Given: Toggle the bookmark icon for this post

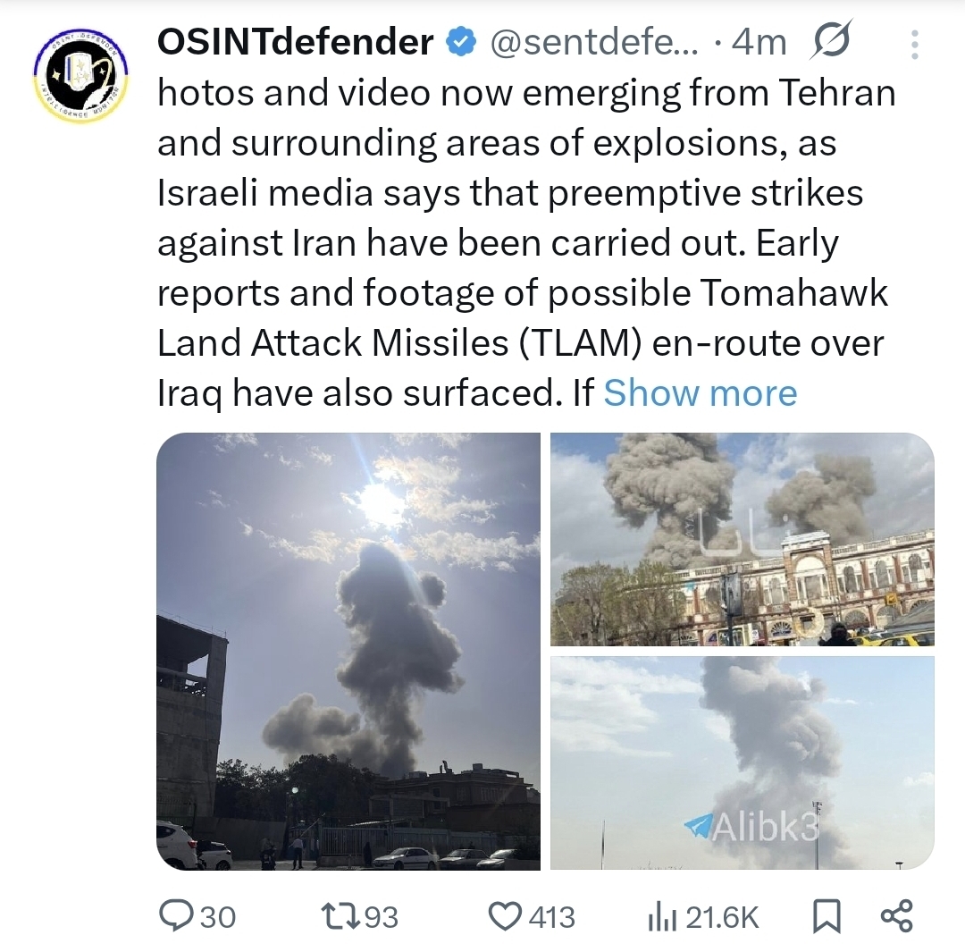Looking at the screenshot, I should pyautogui.click(x=826, y=916).
